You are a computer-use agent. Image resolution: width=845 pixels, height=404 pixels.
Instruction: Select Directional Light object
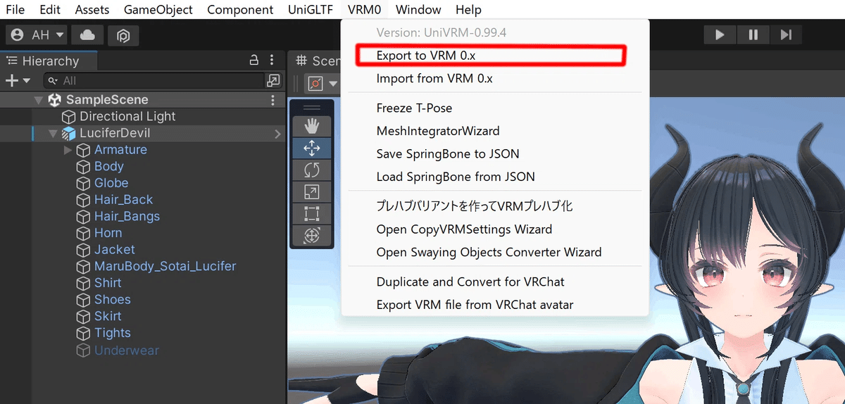(x=127, y=116)
